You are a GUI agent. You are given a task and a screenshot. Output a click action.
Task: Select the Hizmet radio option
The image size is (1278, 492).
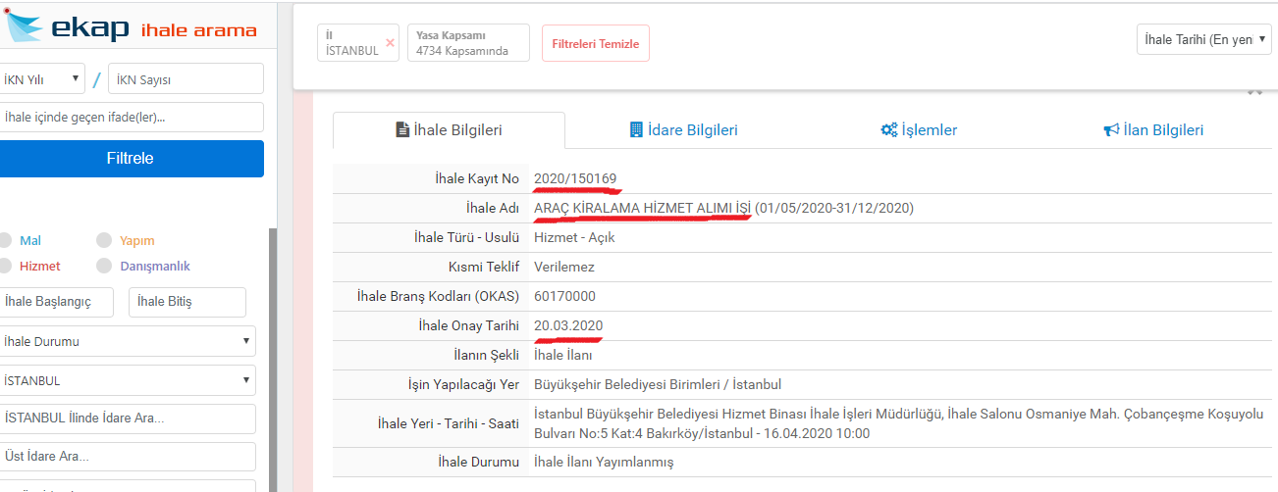coord(6,266)
